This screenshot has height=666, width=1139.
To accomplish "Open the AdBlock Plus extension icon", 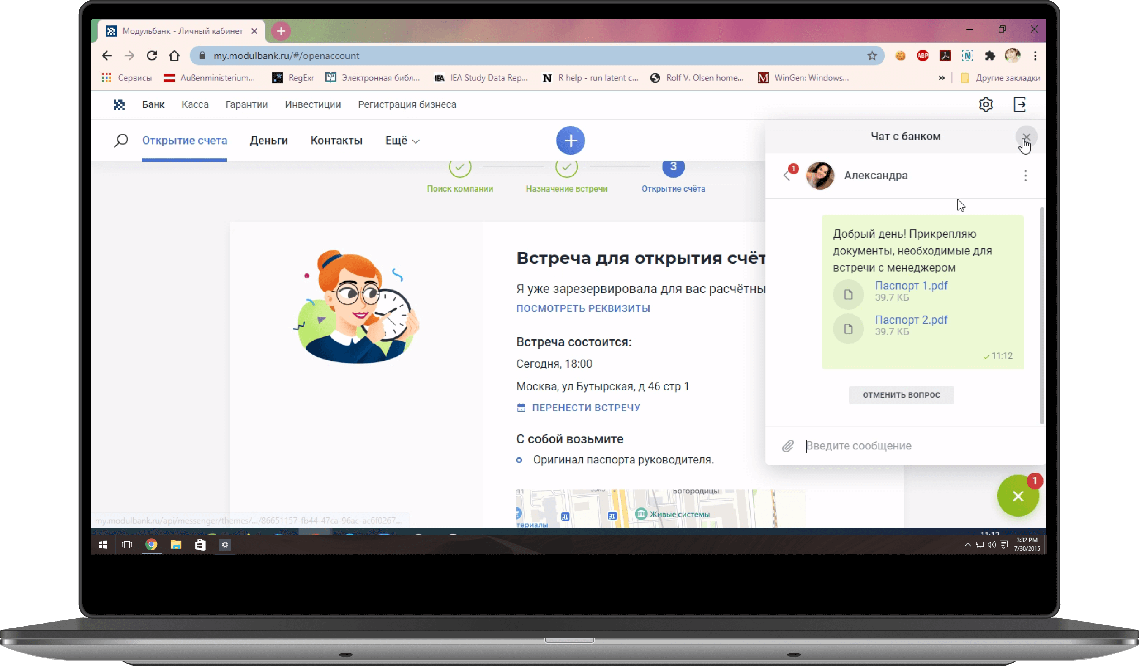I will click(923, 55).
